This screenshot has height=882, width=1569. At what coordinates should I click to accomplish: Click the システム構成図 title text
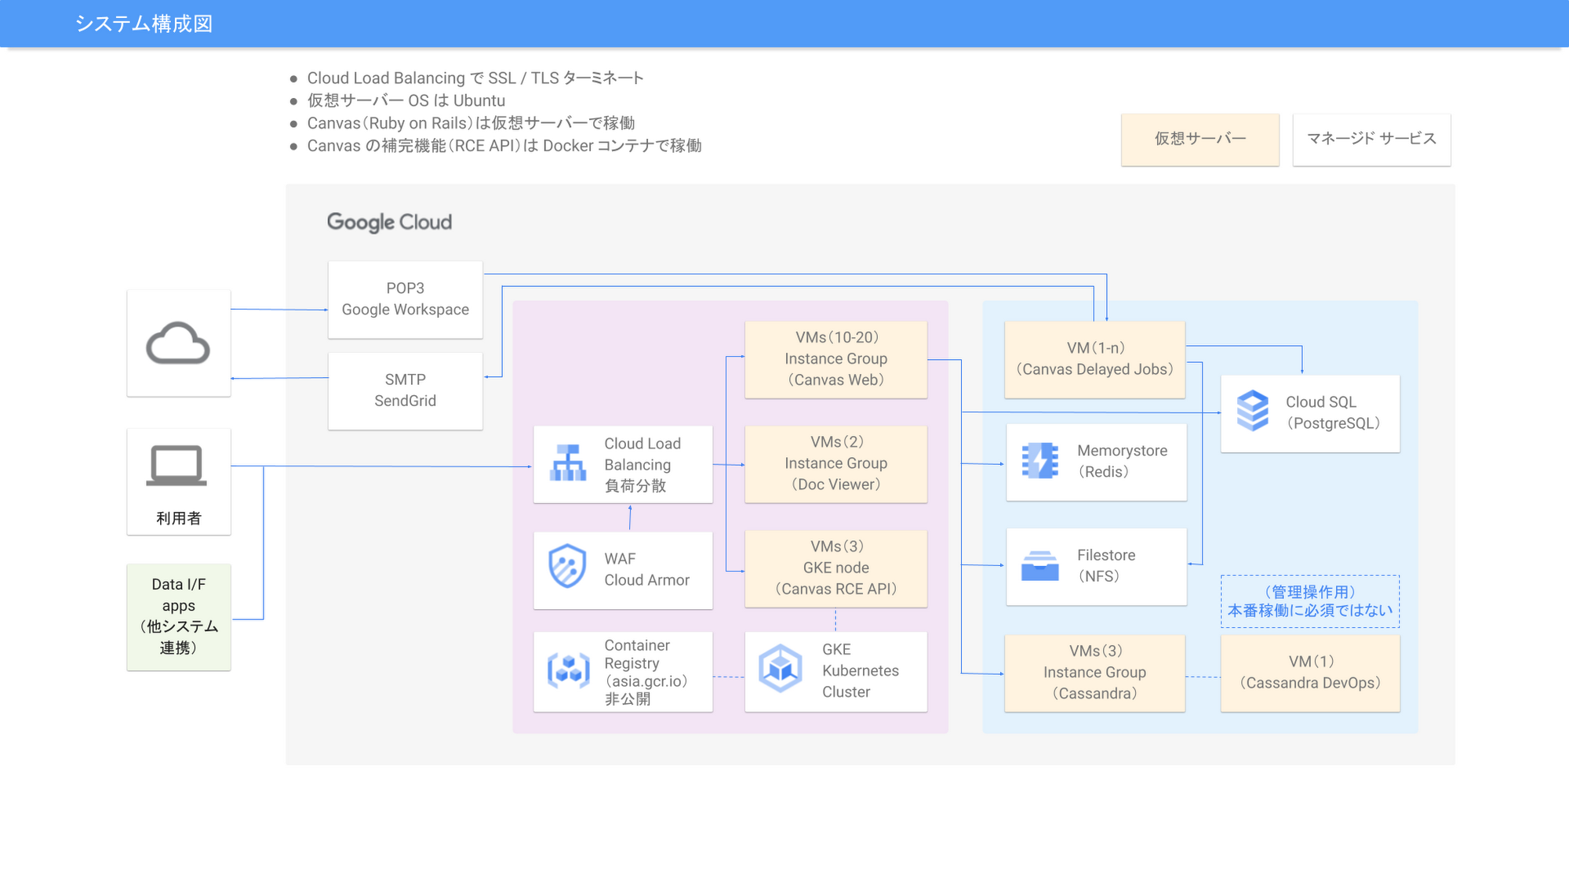(144, 24)
